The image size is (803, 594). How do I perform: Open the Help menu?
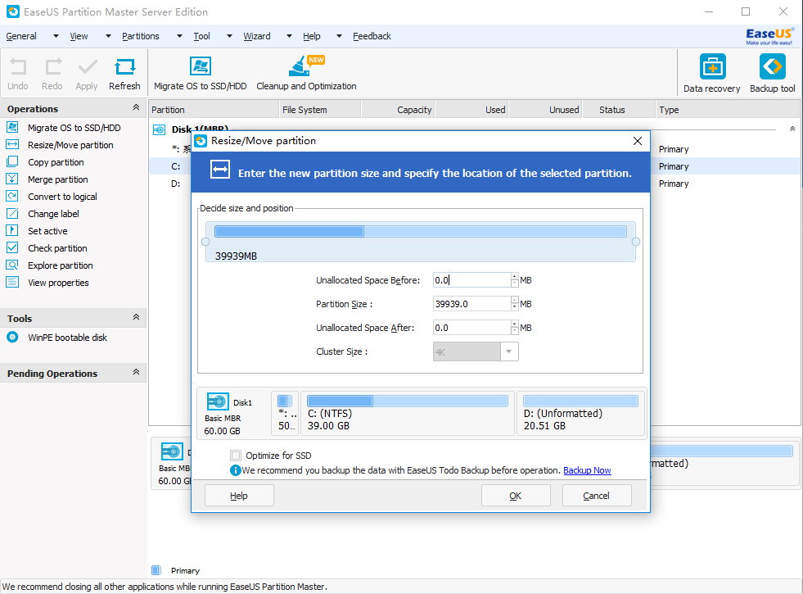tap(311, 36)
